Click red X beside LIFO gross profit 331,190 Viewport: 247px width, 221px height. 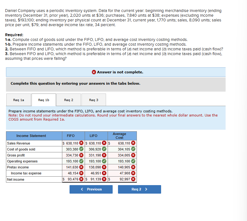(104, 155)
